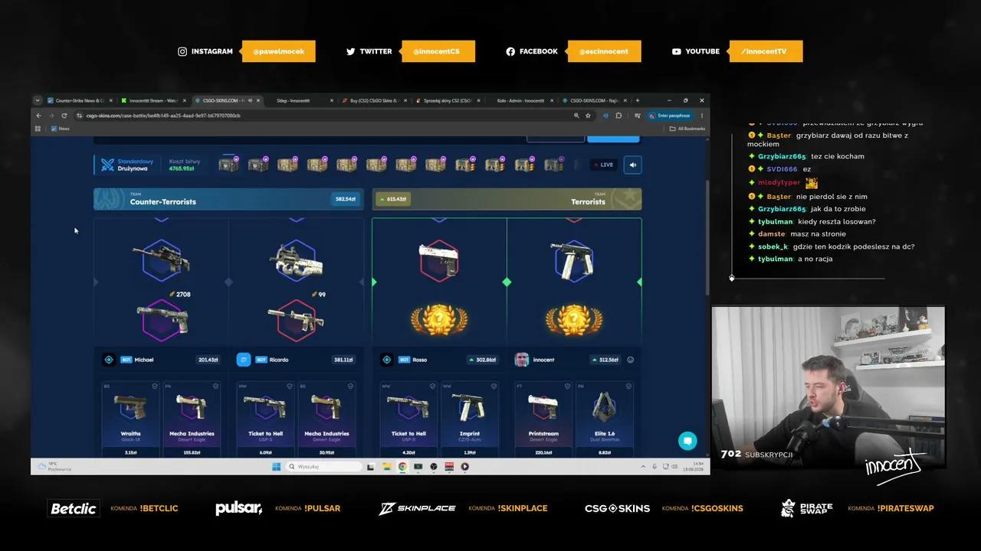Click the LIVE indicator badge
This screenshot has height=551, width=981.
click(603, 165)
